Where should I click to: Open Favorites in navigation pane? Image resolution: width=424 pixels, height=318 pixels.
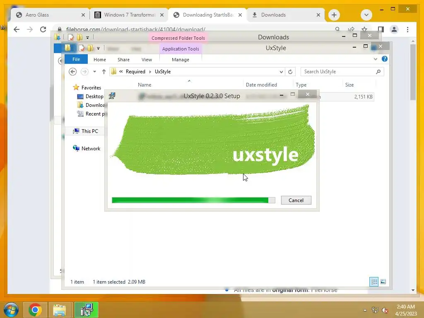coord(91,88)
